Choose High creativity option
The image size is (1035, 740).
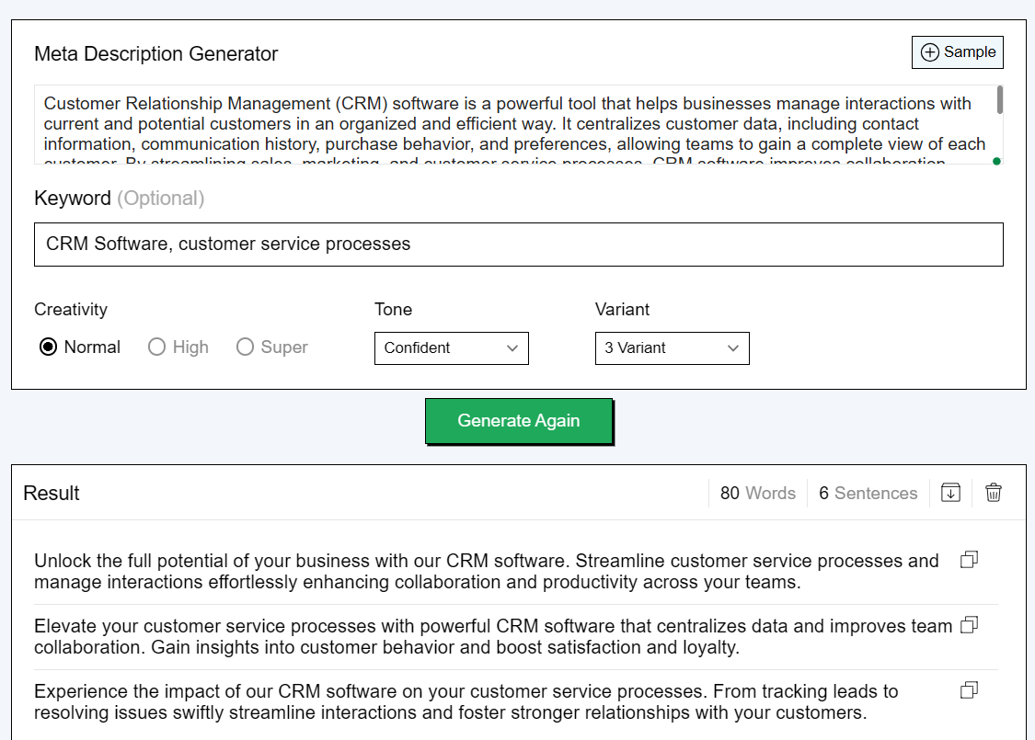coord(157,347)
